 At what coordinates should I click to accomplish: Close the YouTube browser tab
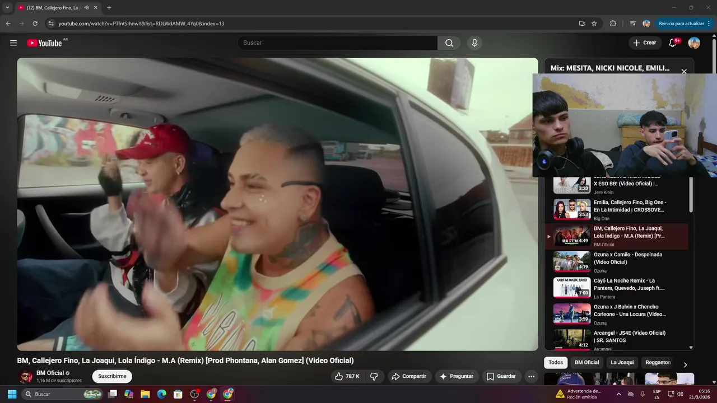[95, 8]
